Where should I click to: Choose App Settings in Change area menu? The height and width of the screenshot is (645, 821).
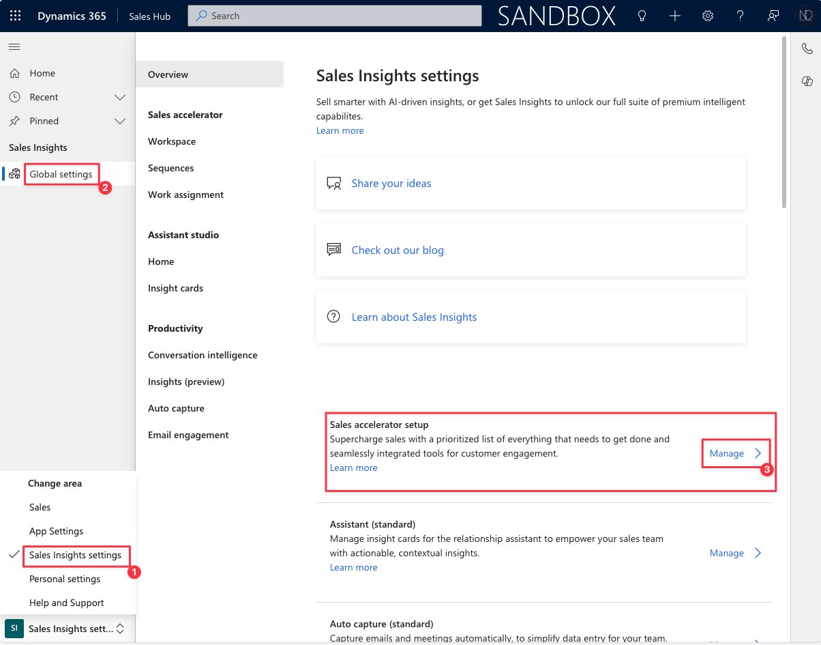point(56,531)
